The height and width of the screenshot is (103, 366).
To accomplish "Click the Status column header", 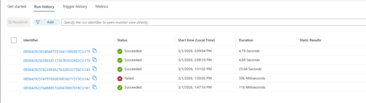I will [x=122, y=40].
